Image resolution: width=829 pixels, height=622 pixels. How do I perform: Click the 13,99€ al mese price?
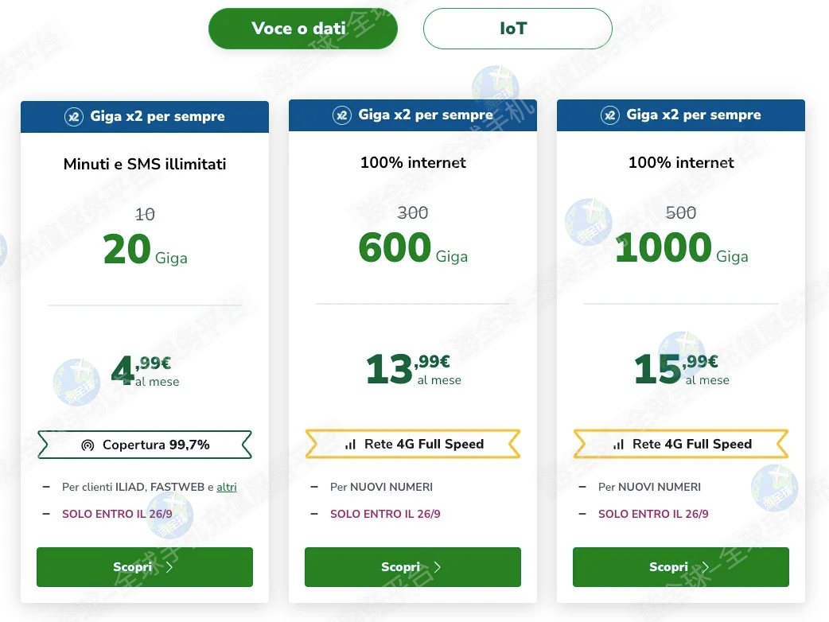tap(413, 370)
